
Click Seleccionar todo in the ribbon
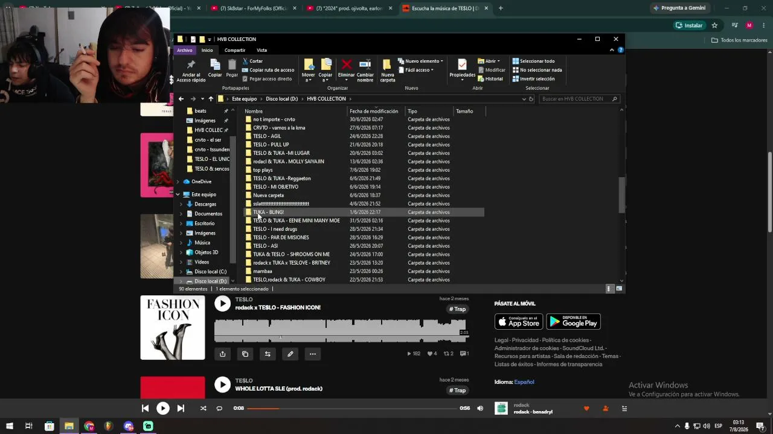coord(533,61)
